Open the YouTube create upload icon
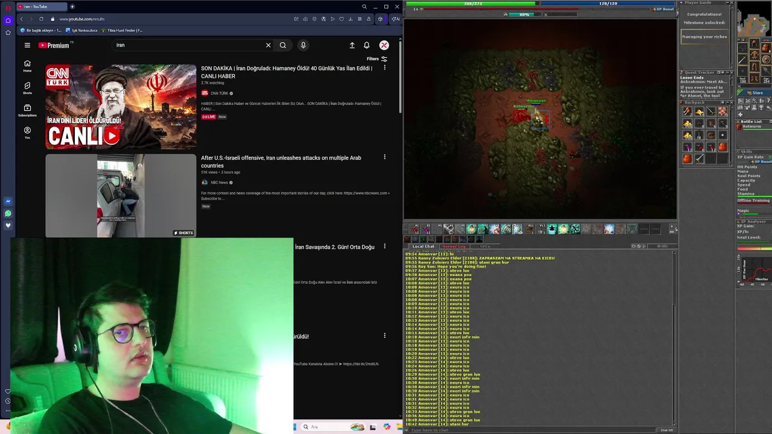This screenshot has width=772, height=434. click(x=352, y=45)
